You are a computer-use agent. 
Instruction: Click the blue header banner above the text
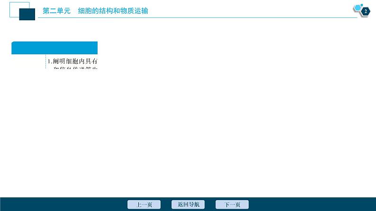pos(54,48)
